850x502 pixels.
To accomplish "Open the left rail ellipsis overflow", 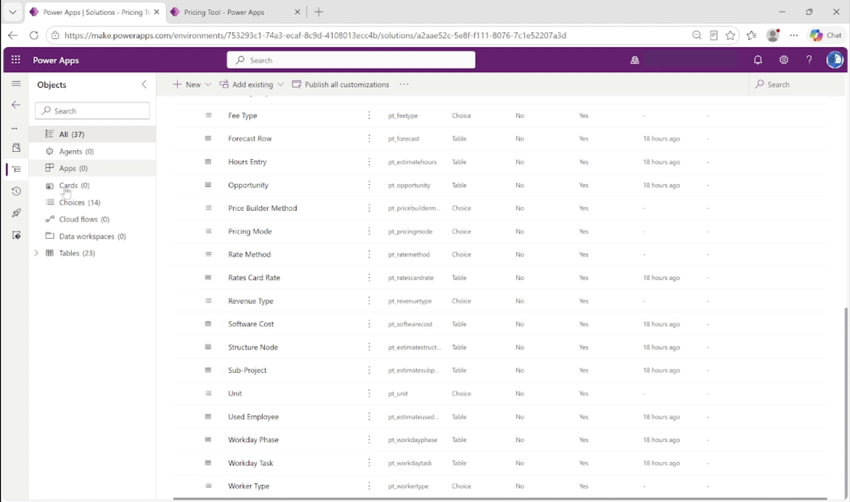I will click(15, 128).
